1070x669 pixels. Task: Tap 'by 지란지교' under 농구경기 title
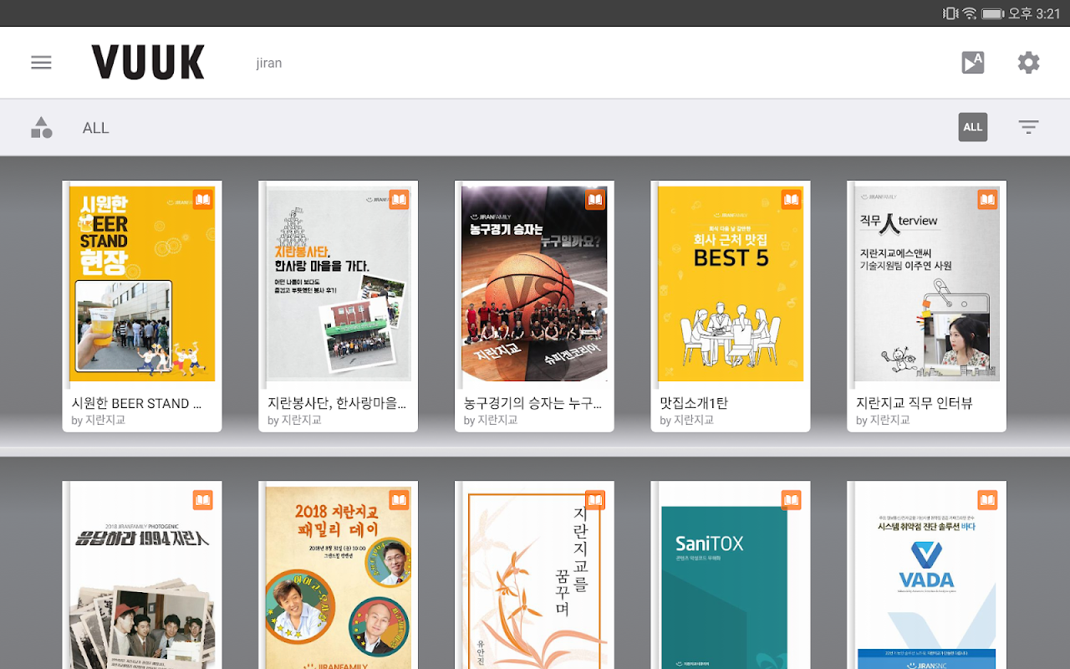[x=491, y=421]
